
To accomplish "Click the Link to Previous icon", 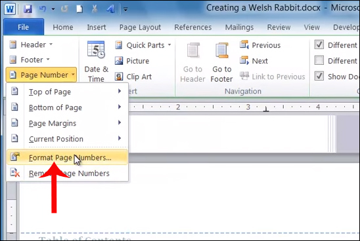I will click(x=244, y=76).
